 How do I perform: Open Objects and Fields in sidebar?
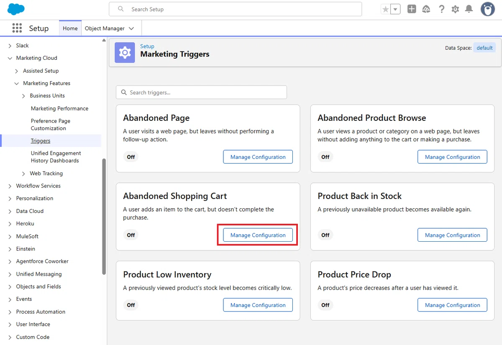(38, 286)
